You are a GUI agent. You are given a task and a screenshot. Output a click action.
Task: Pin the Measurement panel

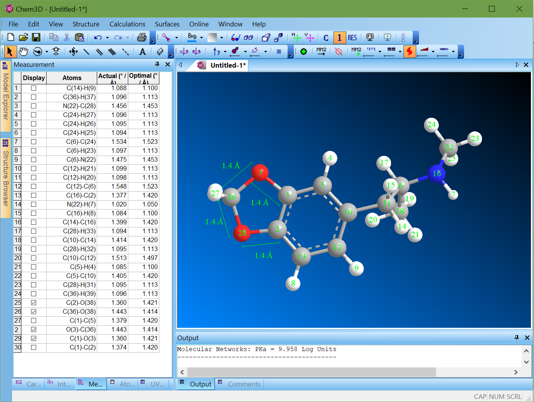pos(157,65)
